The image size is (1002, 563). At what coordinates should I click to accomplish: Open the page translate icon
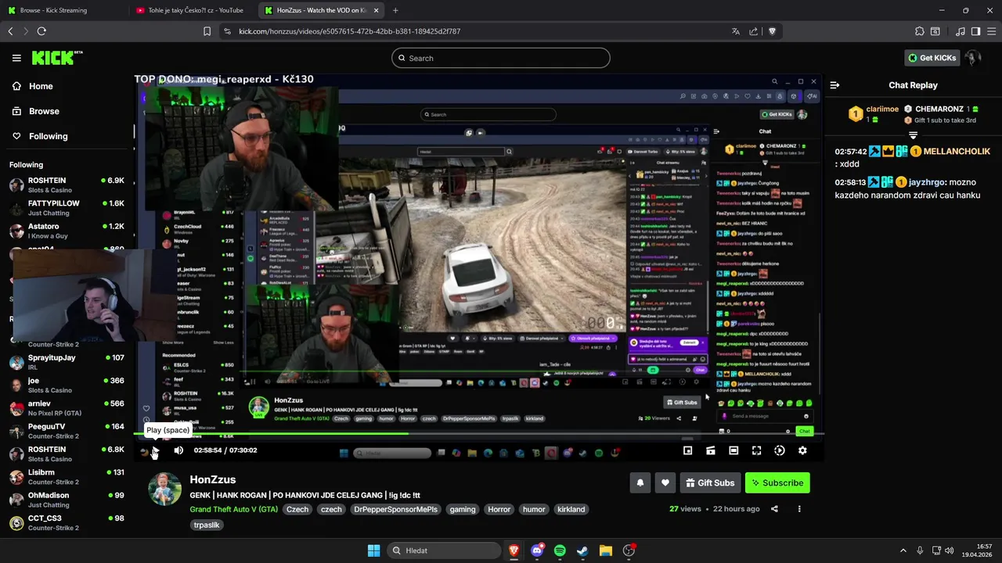coord(736,31)
